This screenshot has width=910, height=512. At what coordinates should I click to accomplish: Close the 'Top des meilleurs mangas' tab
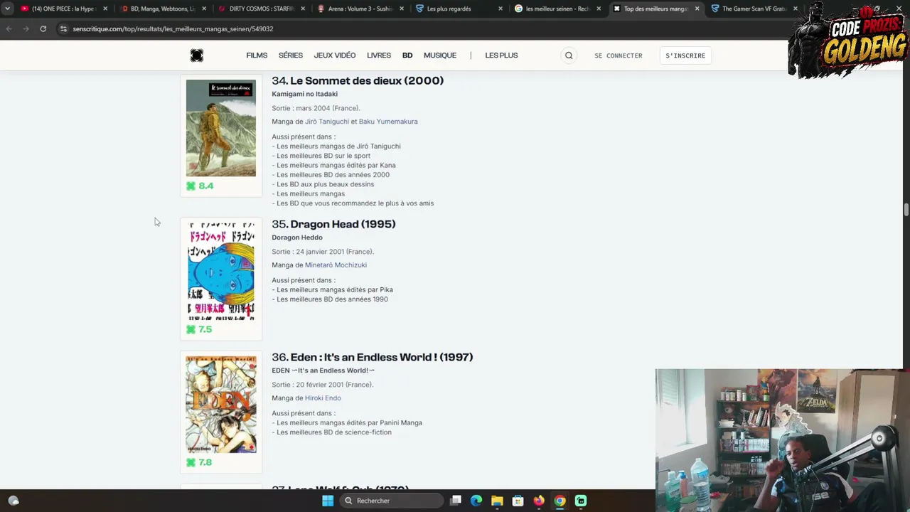(697, 9)
